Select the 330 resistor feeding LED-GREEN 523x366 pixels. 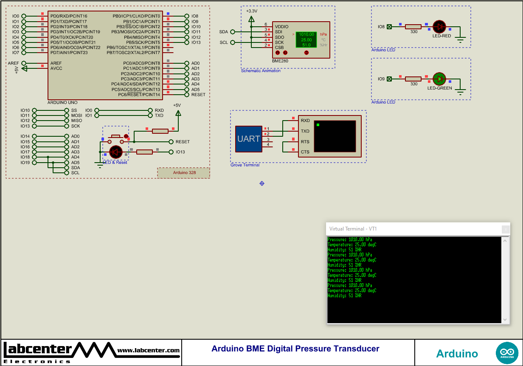(413, 79)
